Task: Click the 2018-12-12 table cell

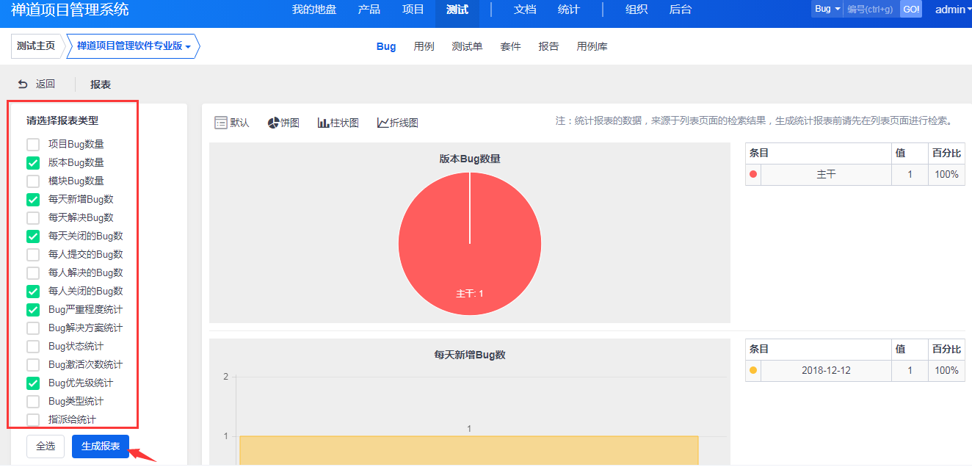Action: coord(827,370)
